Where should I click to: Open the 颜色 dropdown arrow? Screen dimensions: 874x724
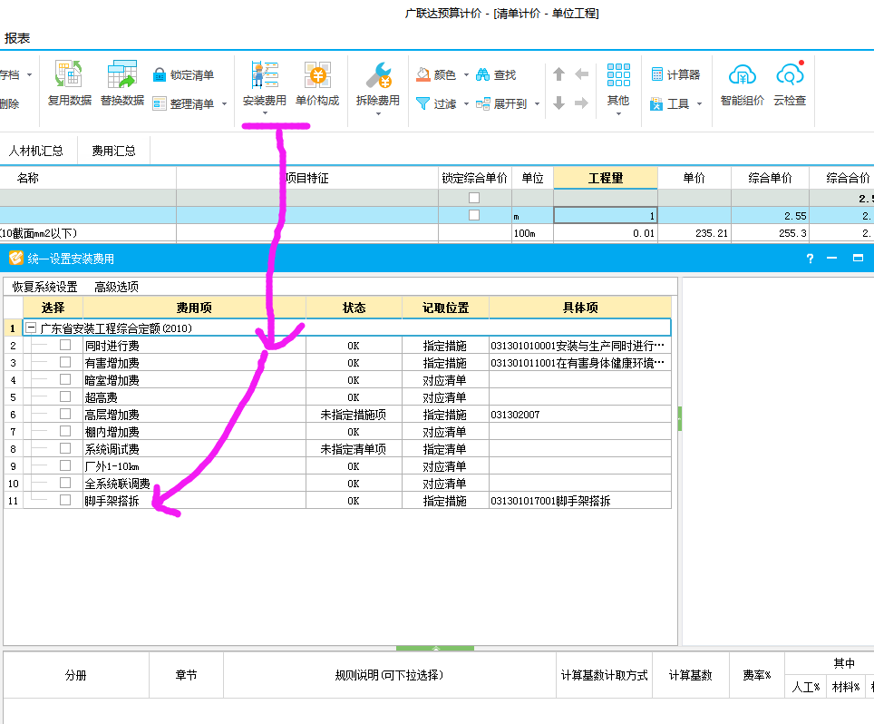click(466, 74)
